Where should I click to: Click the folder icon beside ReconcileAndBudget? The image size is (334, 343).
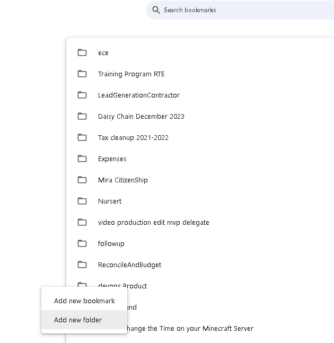82,265
